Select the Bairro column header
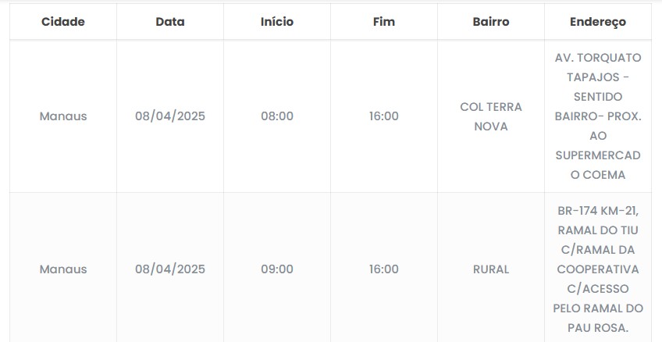Screen dimensions: 662x342 (491, 22)
